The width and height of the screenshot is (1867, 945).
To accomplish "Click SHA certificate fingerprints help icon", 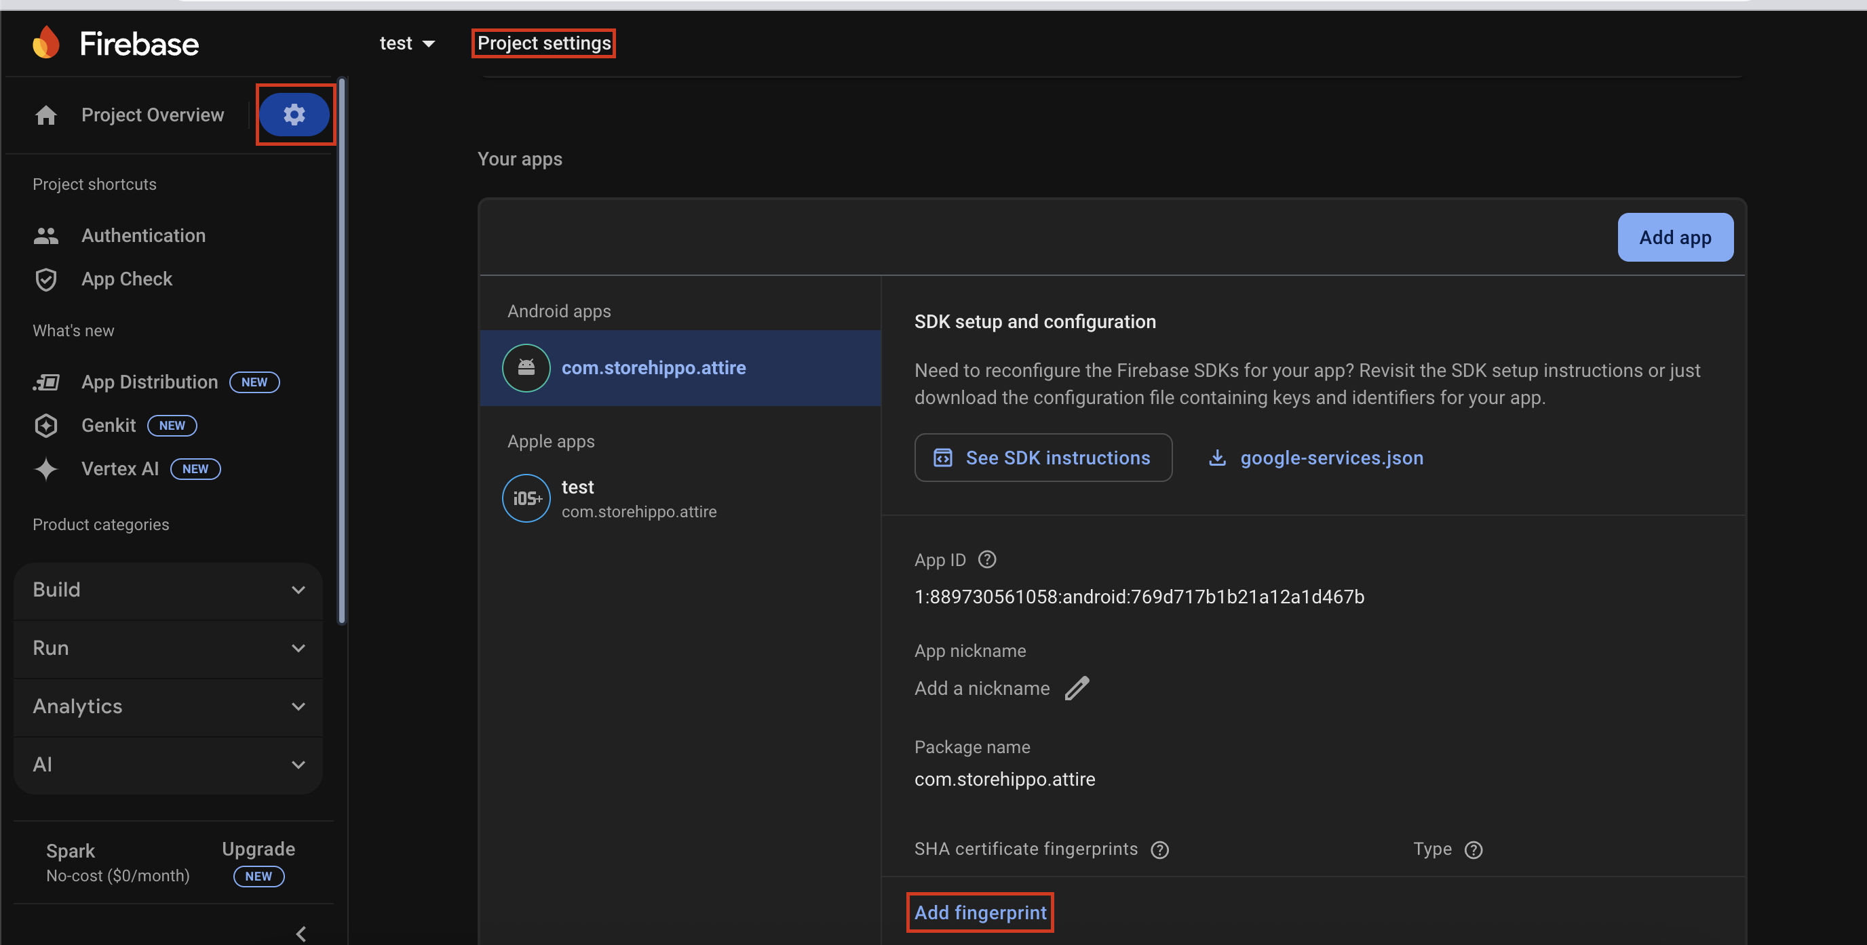I will pos(1159,850).
